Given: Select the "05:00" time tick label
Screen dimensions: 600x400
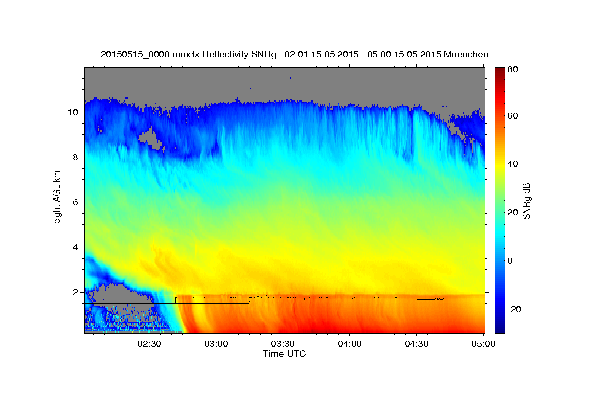Looking at the screenshot, I should pos(483,344).
